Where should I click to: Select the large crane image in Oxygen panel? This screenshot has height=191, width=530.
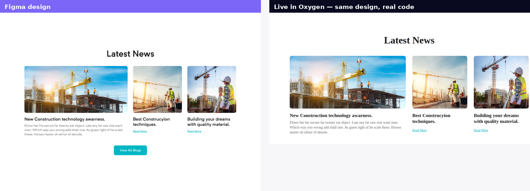coord(348,82)
